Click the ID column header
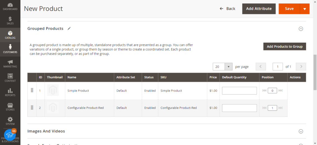This screenshot has height=145, width=317. click(x=41, y=77)
